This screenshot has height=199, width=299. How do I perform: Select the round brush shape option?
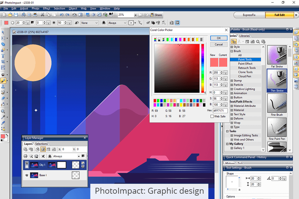pyautogui.click(x=12, y=23)
